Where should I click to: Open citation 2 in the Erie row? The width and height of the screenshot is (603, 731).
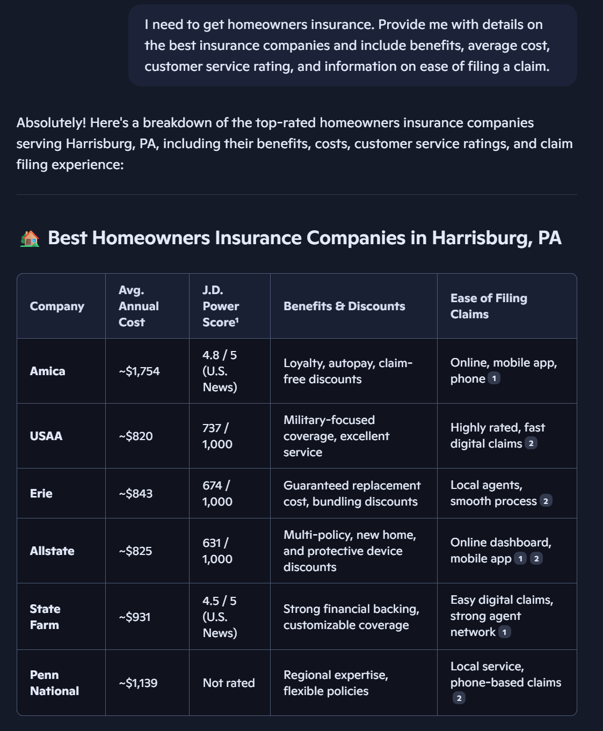pyautogui.click(x=546, y=501)
